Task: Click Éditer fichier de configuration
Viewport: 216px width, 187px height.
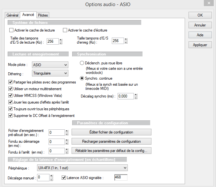Action: pos(111,132)
